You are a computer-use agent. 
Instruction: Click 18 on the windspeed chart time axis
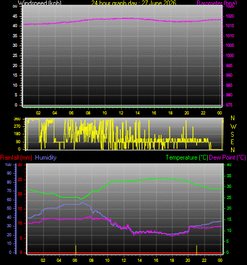point(170,113)
